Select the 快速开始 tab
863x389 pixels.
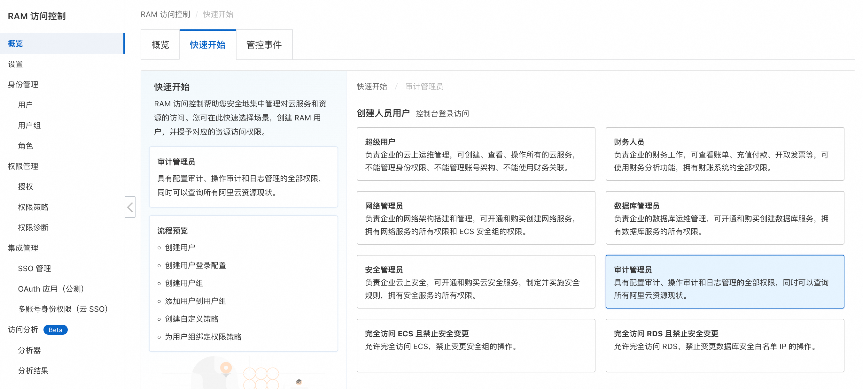pyautogui.click(x=207, y=45)
